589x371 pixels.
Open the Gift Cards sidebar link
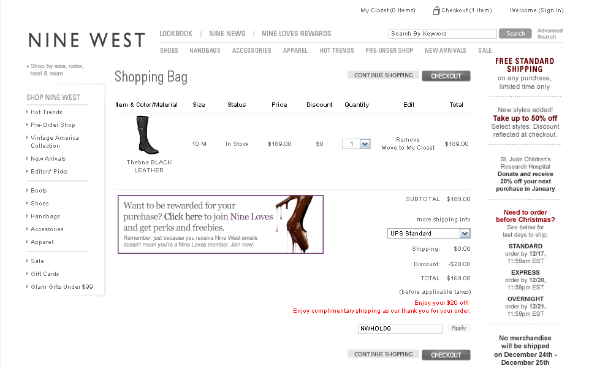click(45, 274)
